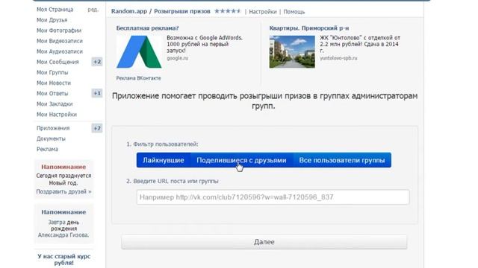Screen dimensions: 478x268
Task: Click the app star rating
Action: coord(227,11)
